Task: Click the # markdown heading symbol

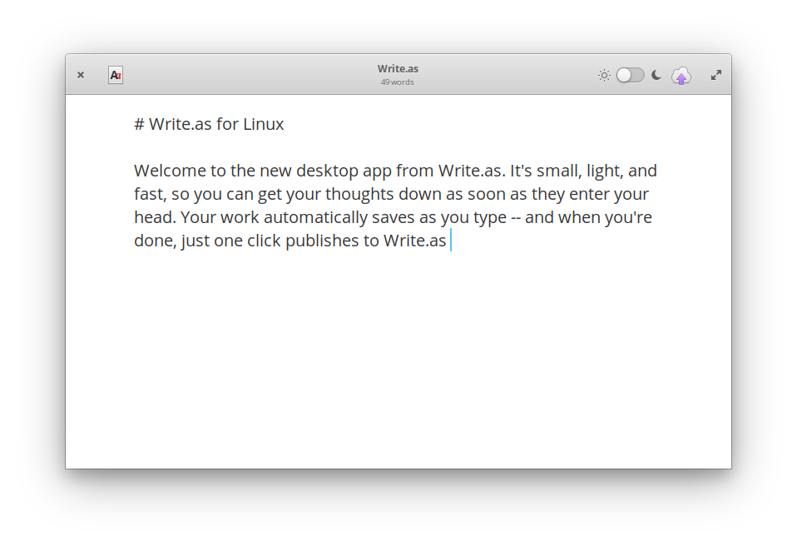Action: (139, 125)
